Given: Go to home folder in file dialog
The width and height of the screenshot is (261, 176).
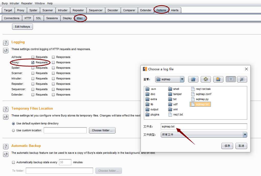Looking at the screenshot, I should (x=206, y=79).
